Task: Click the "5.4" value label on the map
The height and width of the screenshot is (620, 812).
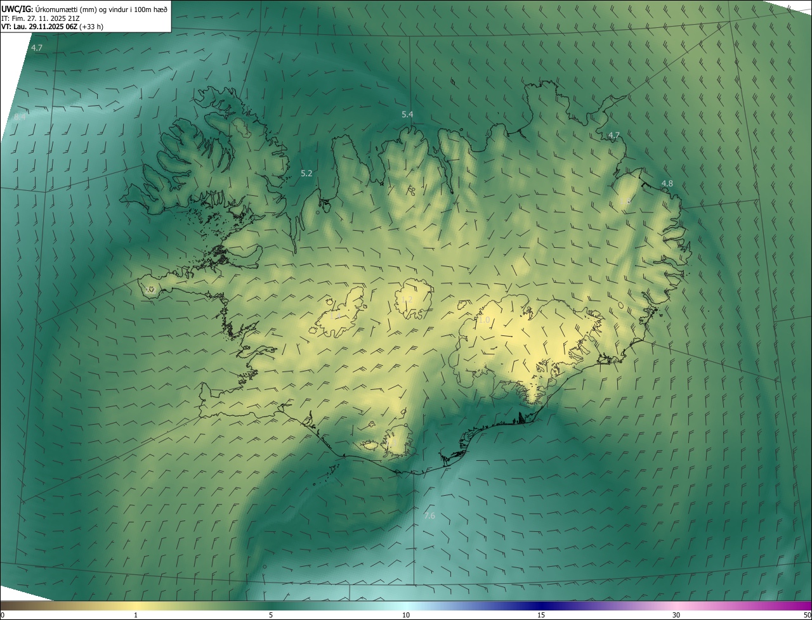Action: click(x=407, y=114)
